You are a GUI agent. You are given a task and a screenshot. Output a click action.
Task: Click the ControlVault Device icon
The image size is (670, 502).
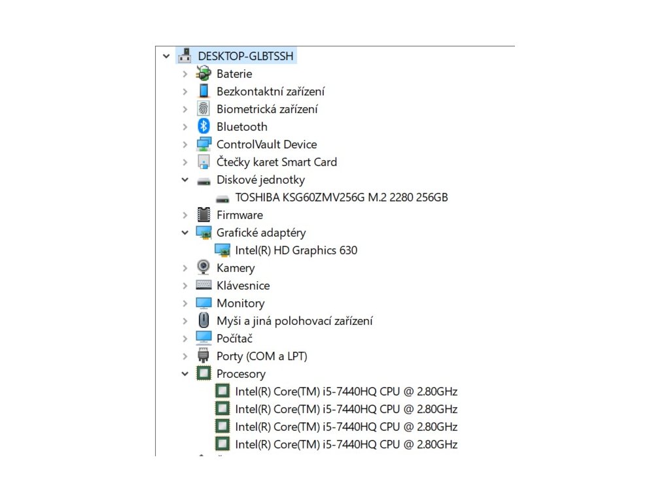tap(204, 144)
